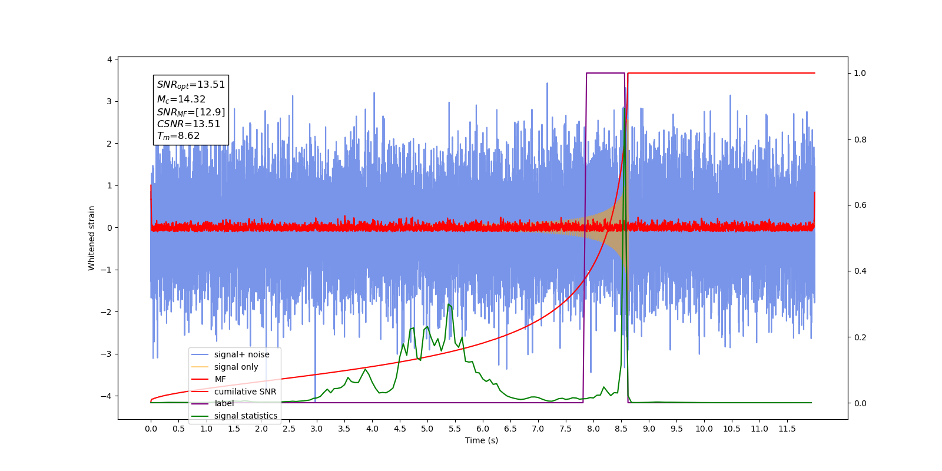Image resolution: width=942 pixels, height=471 pixels.
Task: Click the green line sample beside 'signal statistics'
Action: (200, 416)
